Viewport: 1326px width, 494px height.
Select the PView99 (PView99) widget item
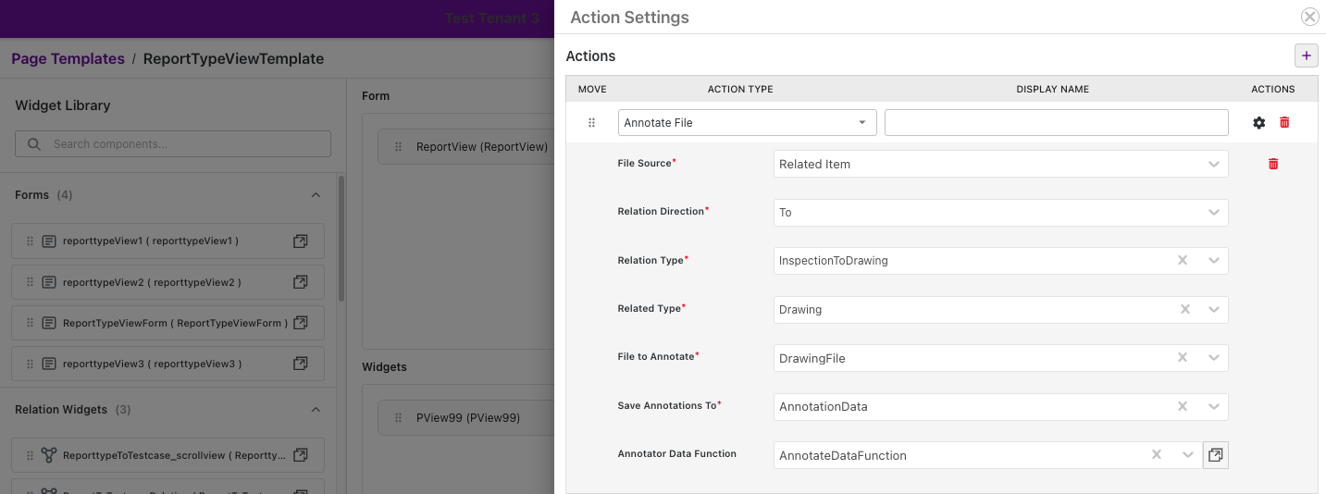[466, 418]
